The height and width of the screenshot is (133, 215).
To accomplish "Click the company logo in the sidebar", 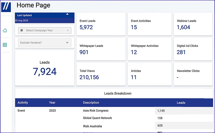I will (x=6, y=7).
